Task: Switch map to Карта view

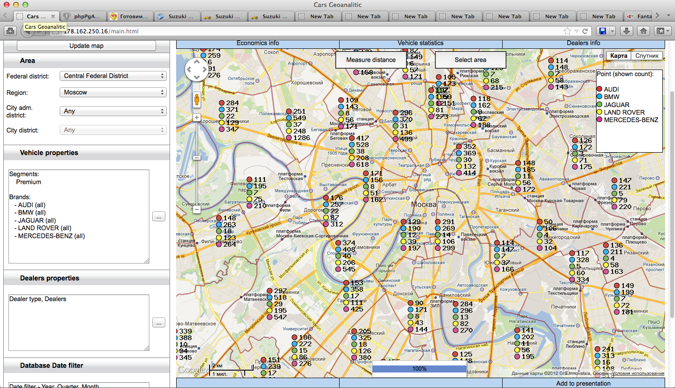Action: click(619, 55)
